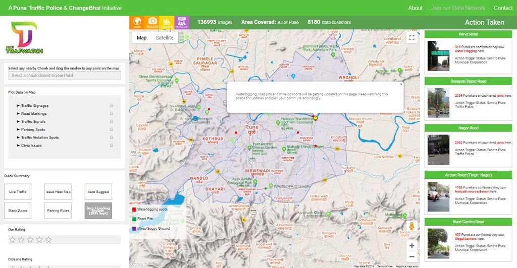This screenshot has width=517, height=268.
Task: Rate five stars in Our Rating
Action: point(48,240)
